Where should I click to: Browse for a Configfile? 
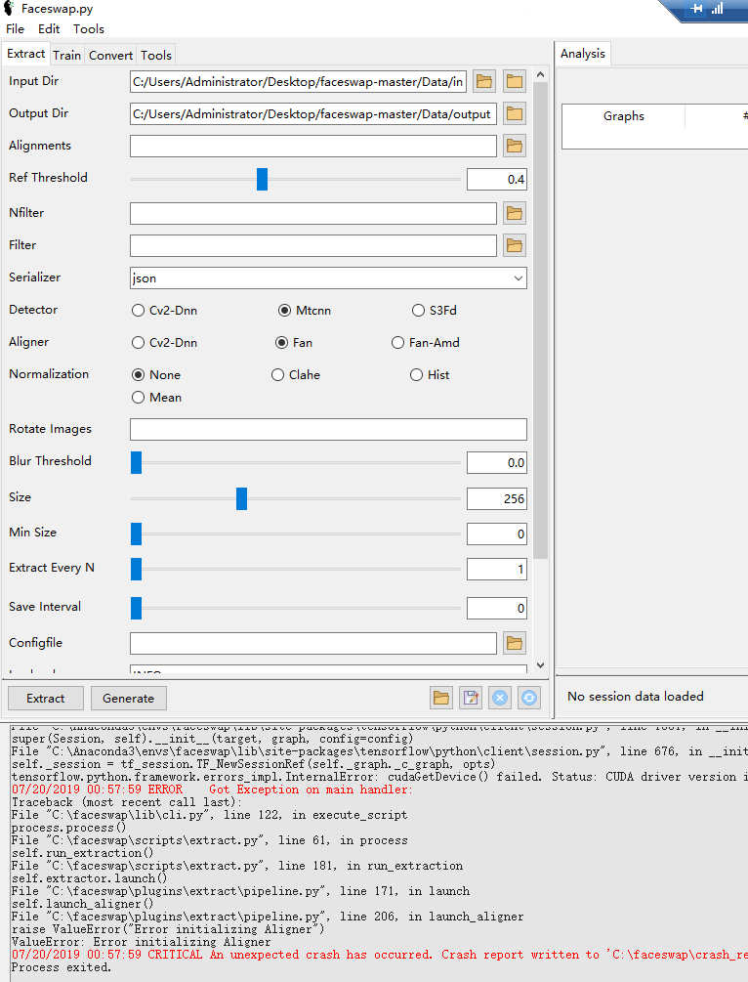tap(515, 643)
